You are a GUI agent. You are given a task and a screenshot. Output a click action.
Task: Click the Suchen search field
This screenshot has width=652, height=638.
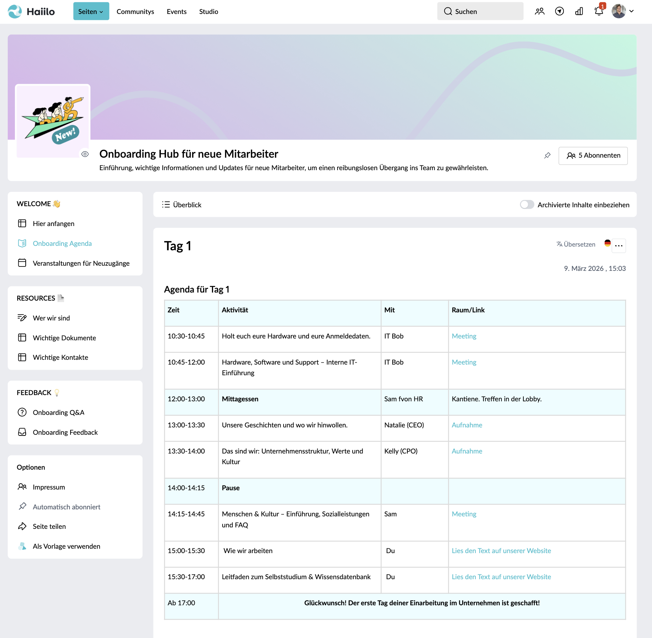tap(480, 11)
